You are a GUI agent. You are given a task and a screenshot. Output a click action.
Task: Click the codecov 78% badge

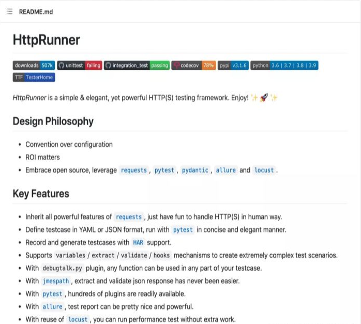point(193,66)
